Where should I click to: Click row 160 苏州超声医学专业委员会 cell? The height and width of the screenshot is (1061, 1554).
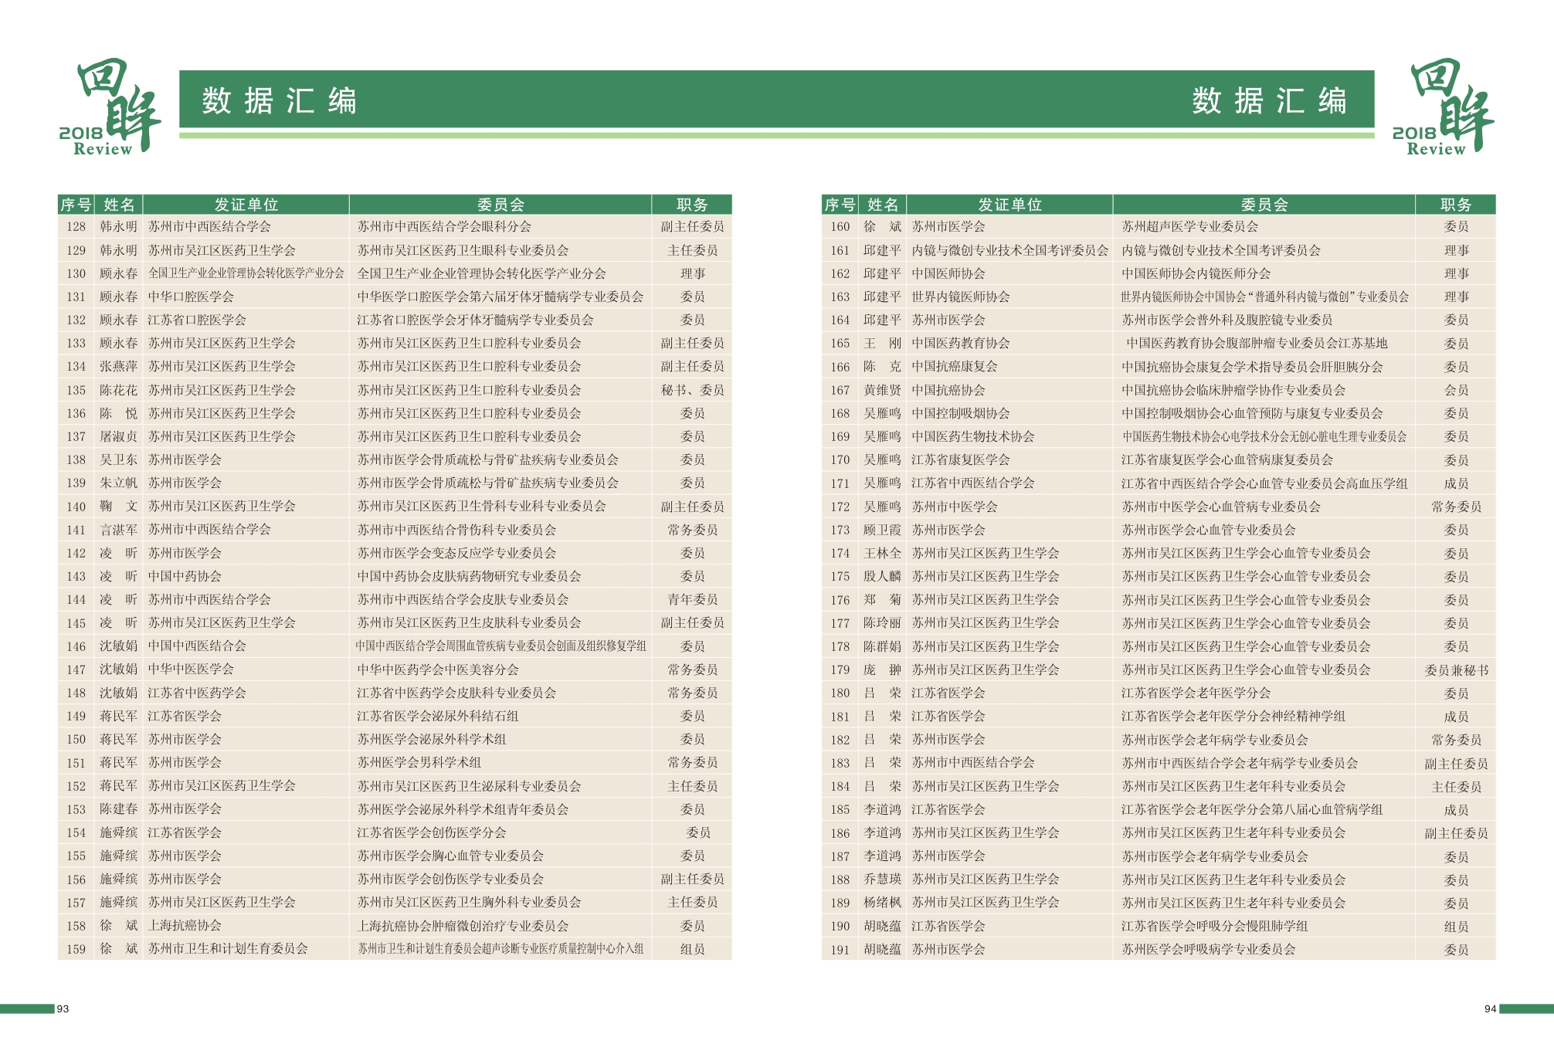click(1189, 227)
